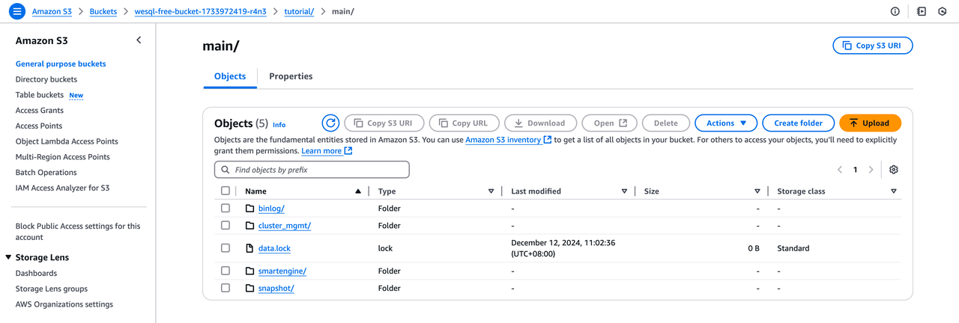Screen dimensions: 959x323
Task: Click the data.lock file icon
Action: point(249,248)
